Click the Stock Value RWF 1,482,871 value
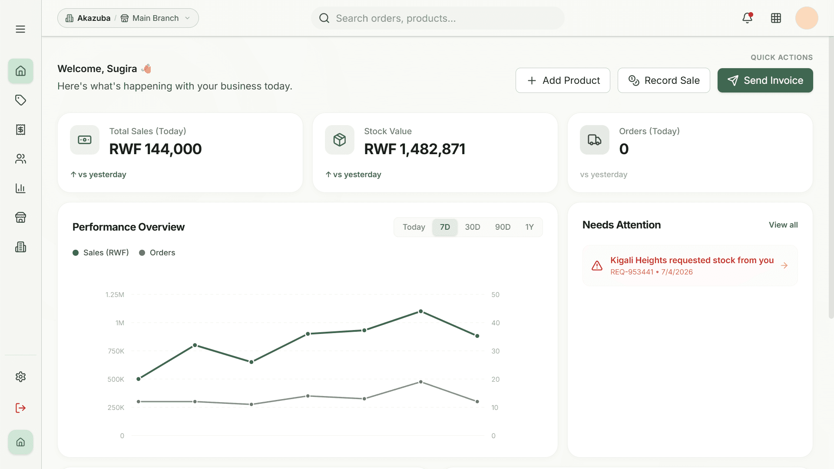This screenshot has width=834, height=469. click(x=414, y=149)
